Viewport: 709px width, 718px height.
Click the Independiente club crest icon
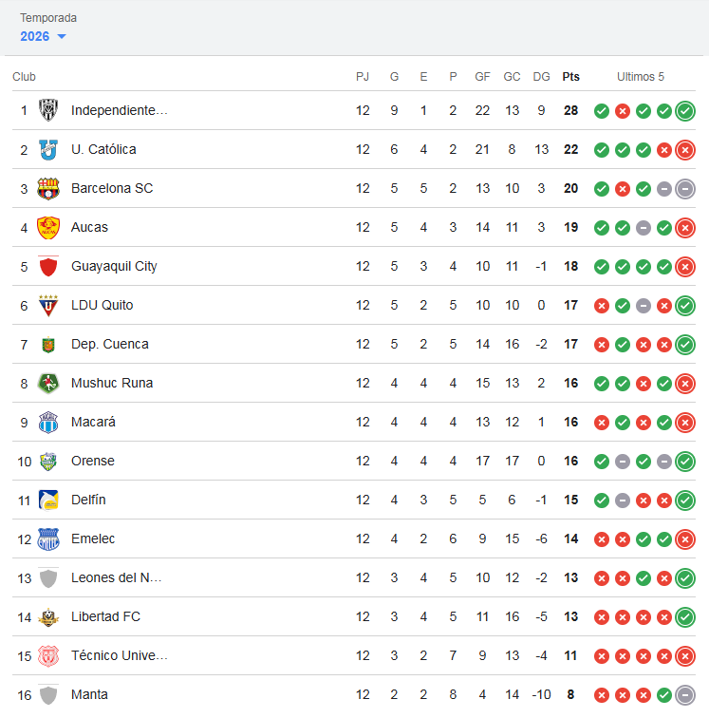(x=48, y=110)
